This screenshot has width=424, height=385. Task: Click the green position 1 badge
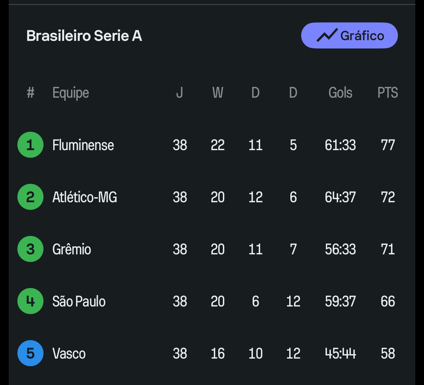click(x=30, y=145)
